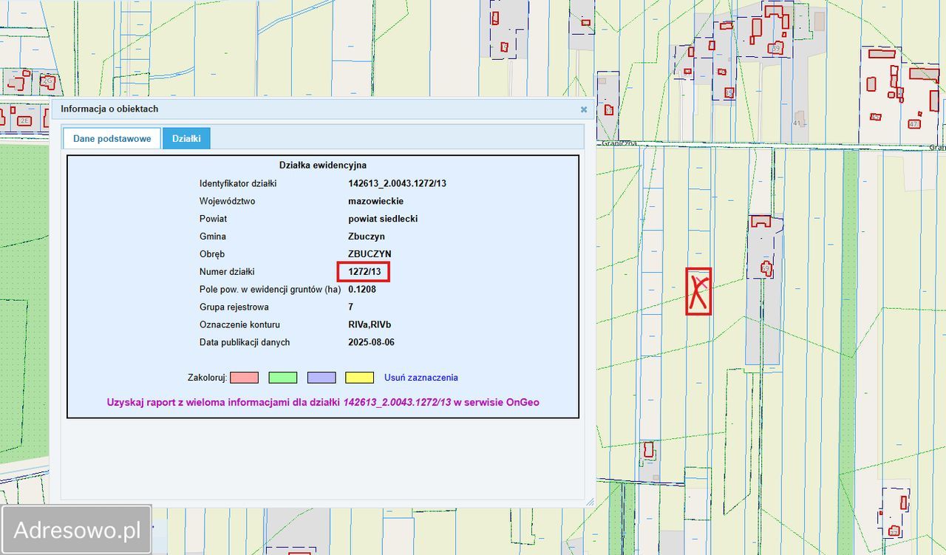Viewport: 946px width, 555px height.
Task: Select building 2E on the map
Action: point(24,120)
